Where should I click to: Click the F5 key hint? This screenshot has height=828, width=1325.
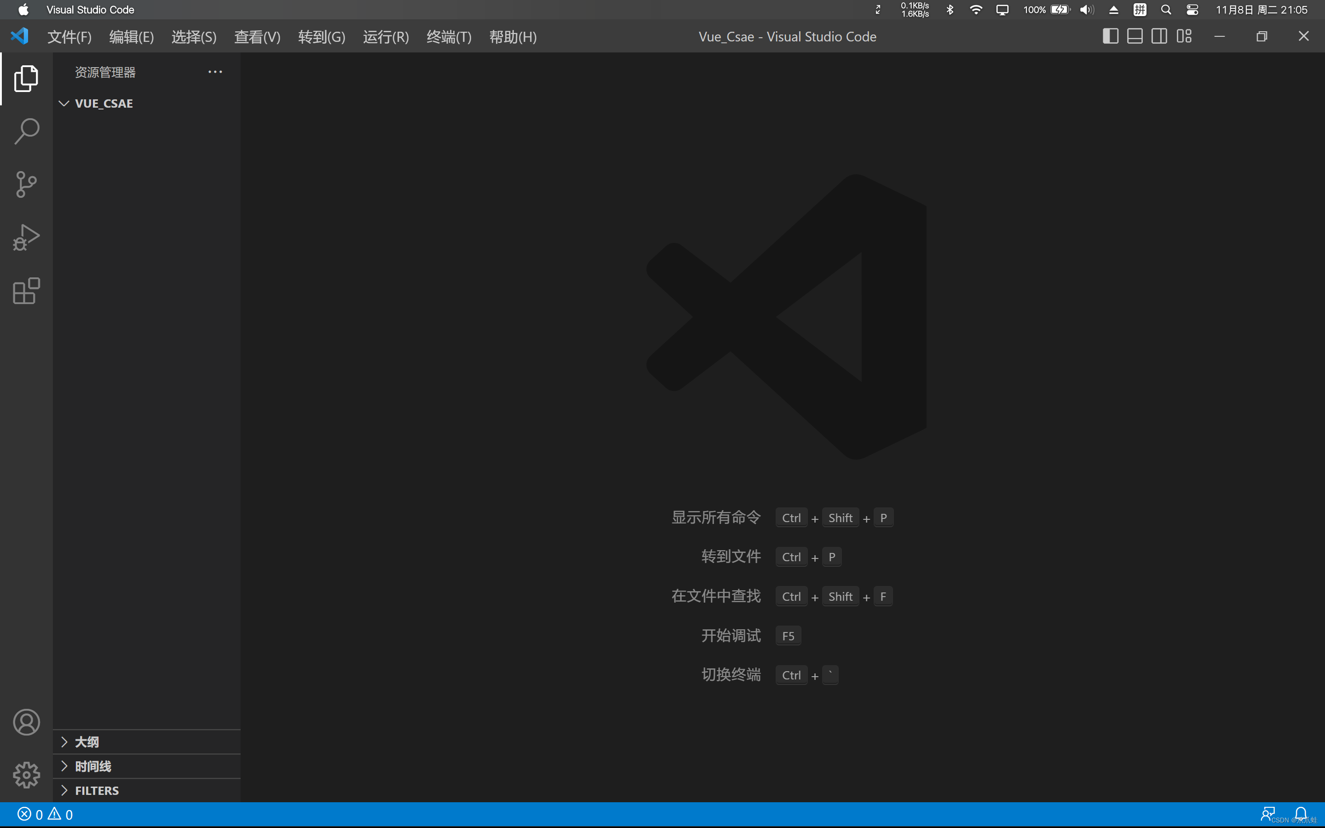788,636
